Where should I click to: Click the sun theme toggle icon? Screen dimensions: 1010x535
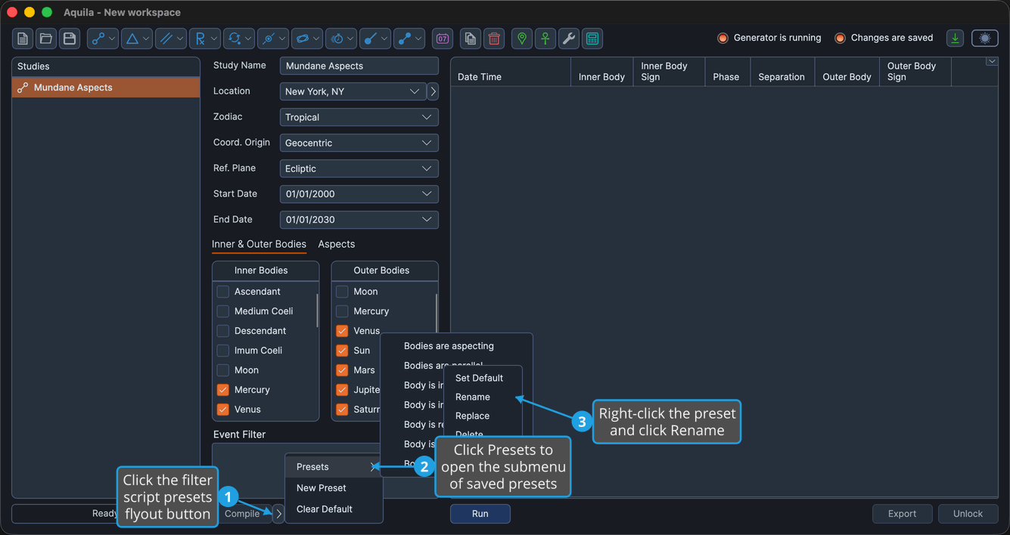[985, 38]
